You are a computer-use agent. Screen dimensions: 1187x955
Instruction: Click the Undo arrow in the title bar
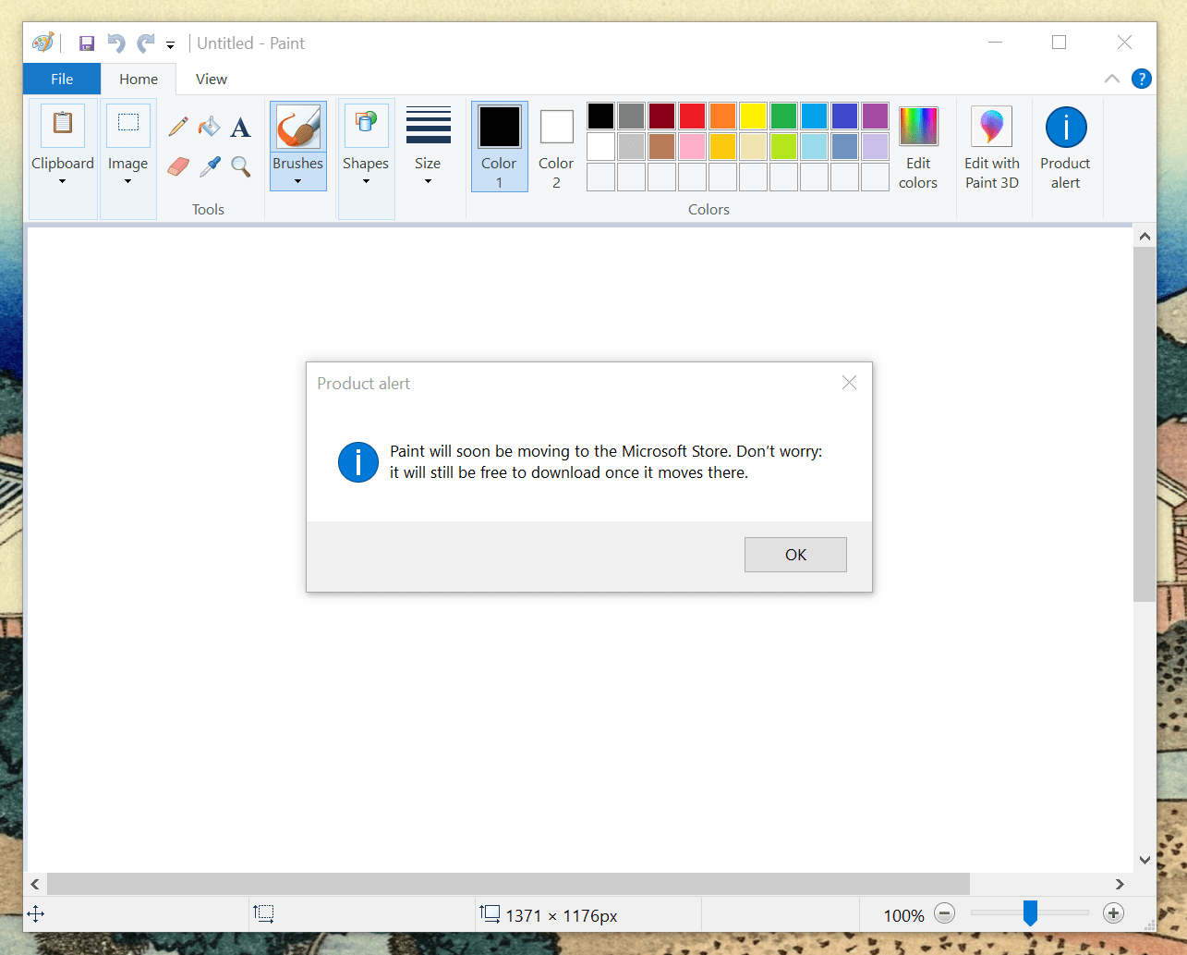pos(115,43)
